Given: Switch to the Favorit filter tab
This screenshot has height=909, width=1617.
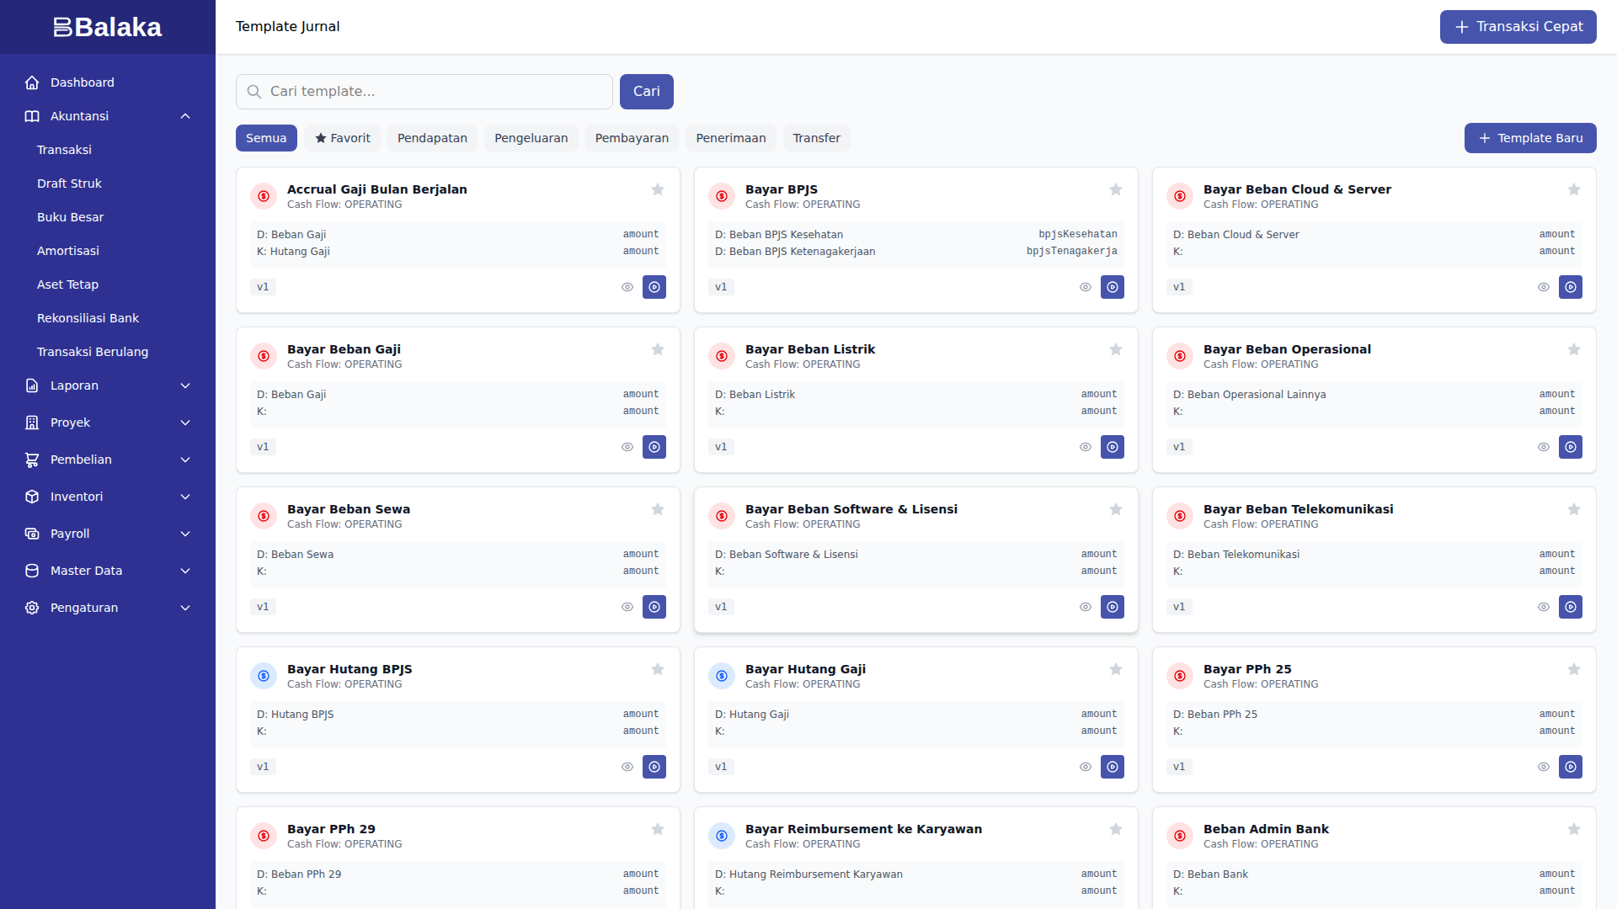Looking at the screenshot, I should tap(343, 138).
